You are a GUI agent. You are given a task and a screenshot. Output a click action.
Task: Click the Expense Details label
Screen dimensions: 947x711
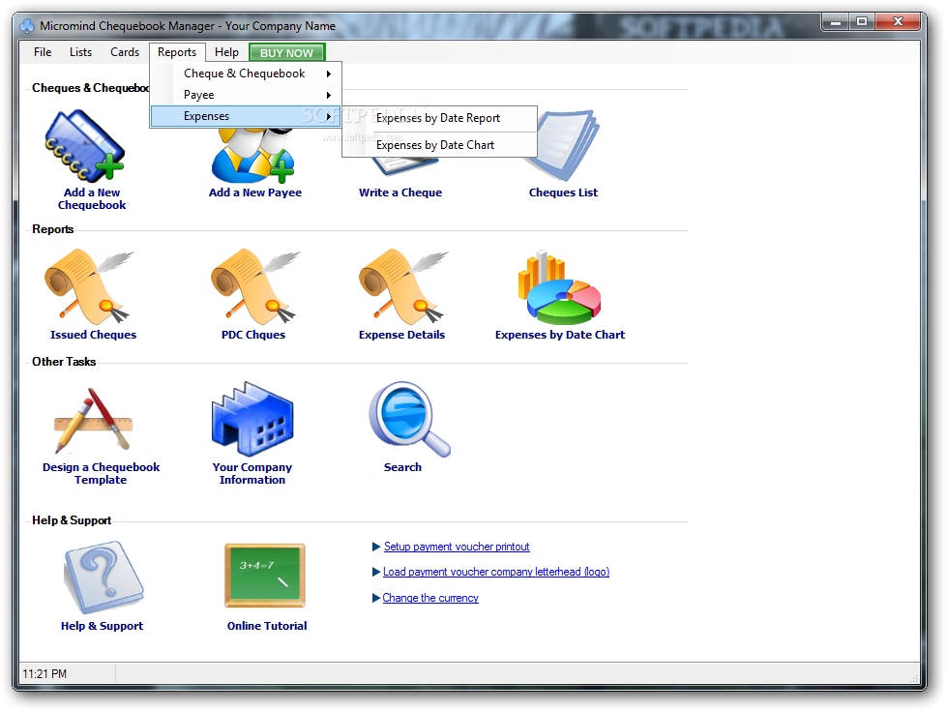401,335
